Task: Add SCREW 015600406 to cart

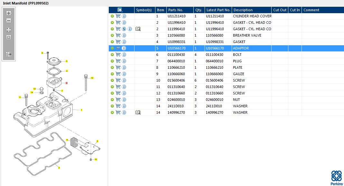Action: (x=118, y=80)
